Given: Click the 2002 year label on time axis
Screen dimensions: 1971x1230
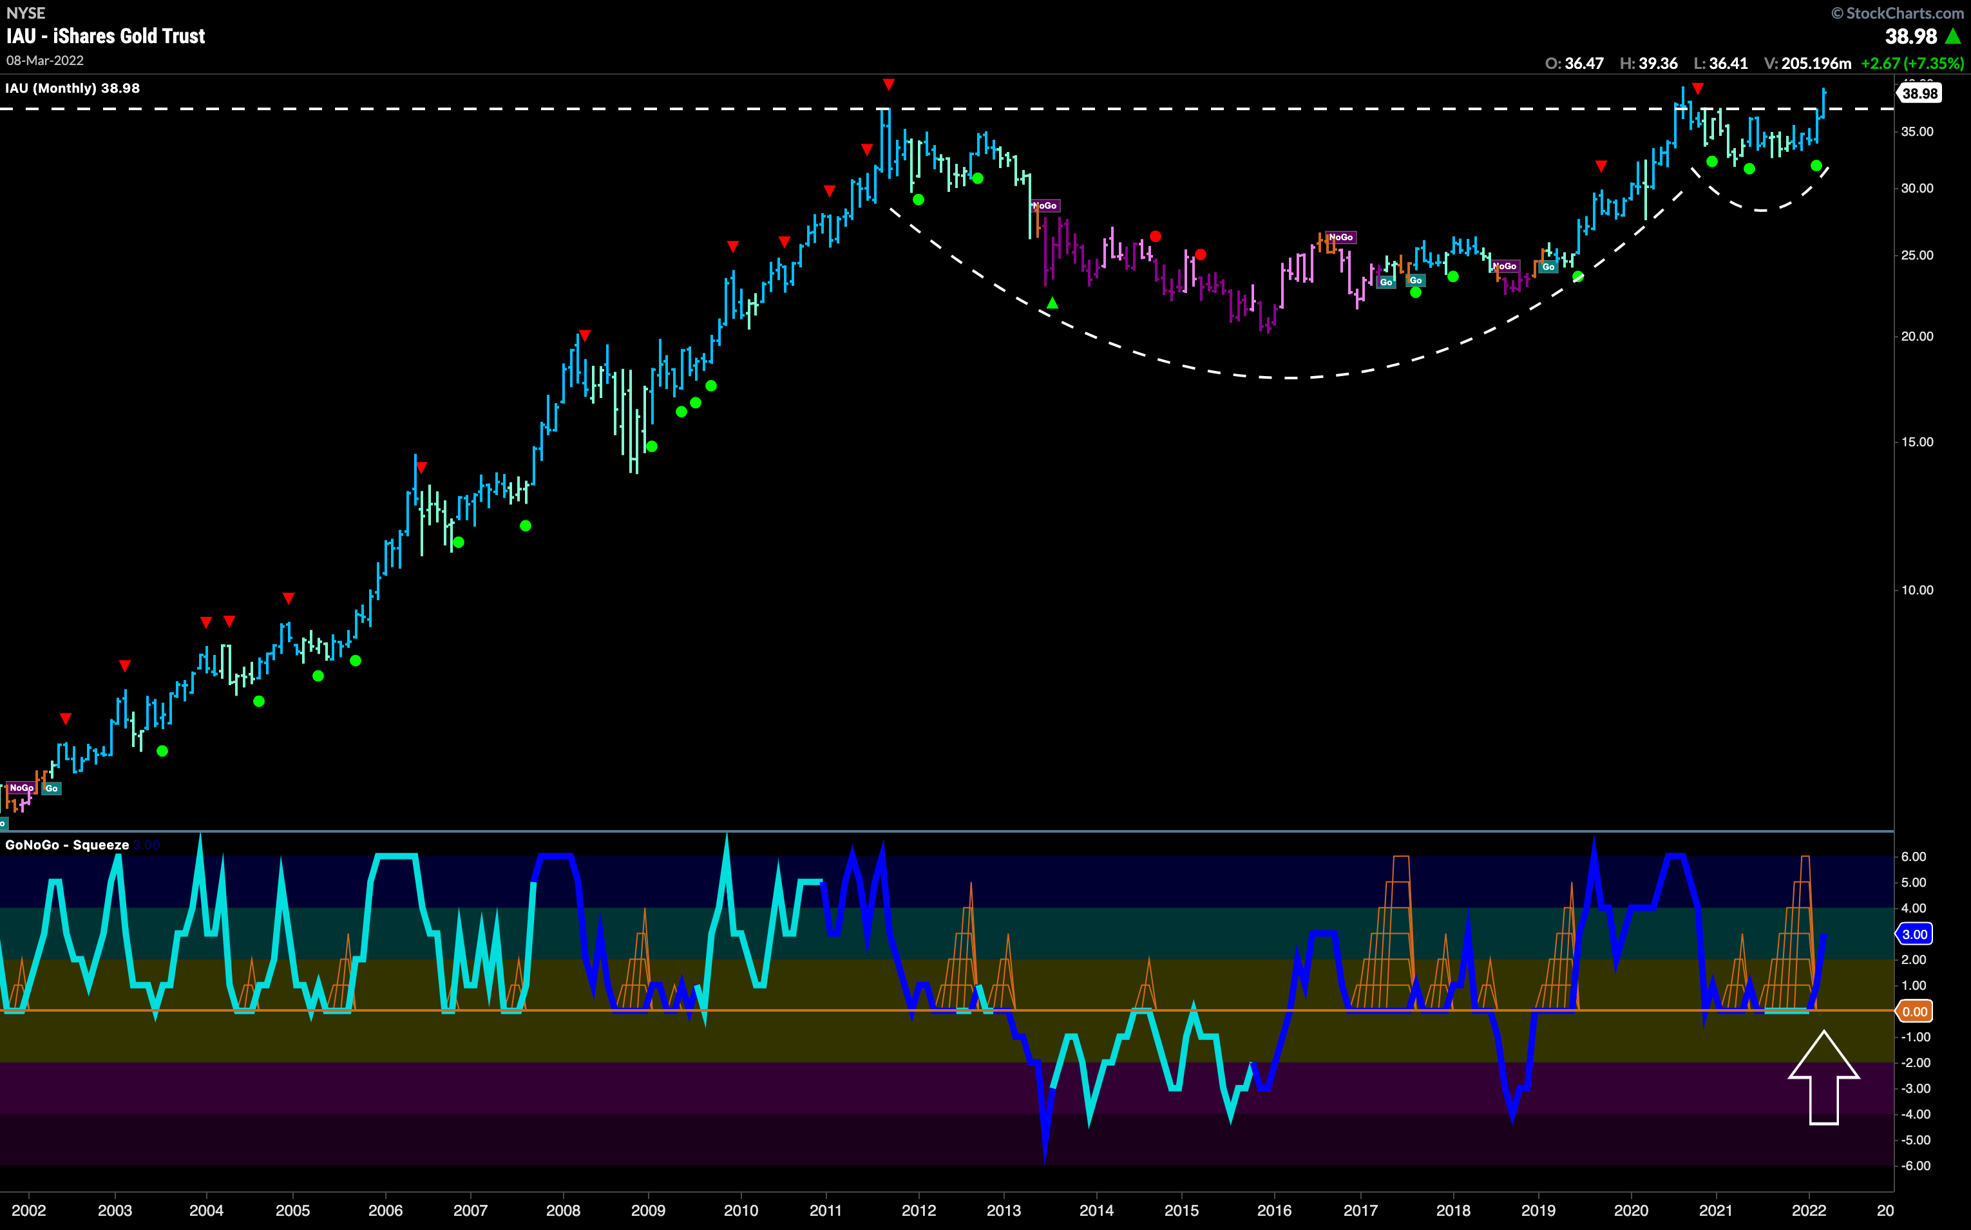Looking at the screenshot, I should tap(28, 1211).
